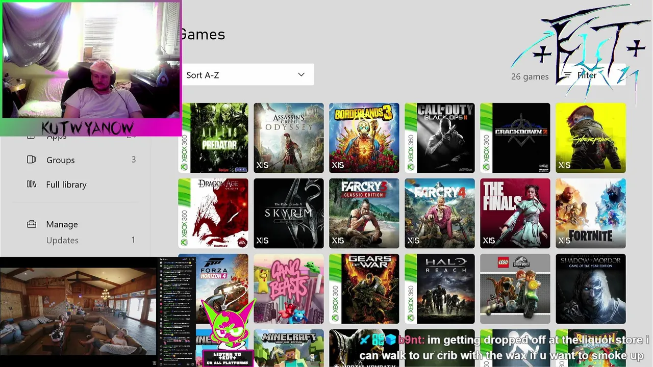Screen dimensions: 653x367
Task: Launch Gears of War tile
Action: (364, 289)
